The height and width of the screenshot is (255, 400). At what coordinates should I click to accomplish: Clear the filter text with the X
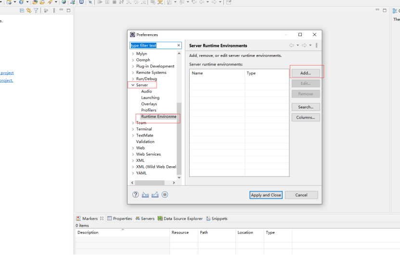pos(179,45)
